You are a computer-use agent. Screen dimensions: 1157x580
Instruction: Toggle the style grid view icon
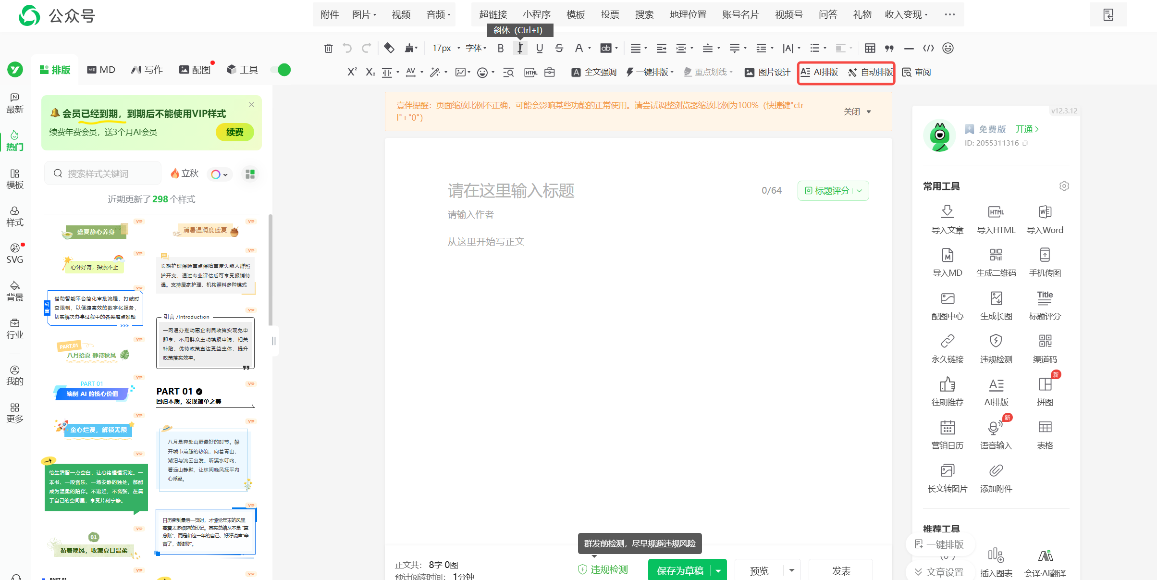coord(250,174)
